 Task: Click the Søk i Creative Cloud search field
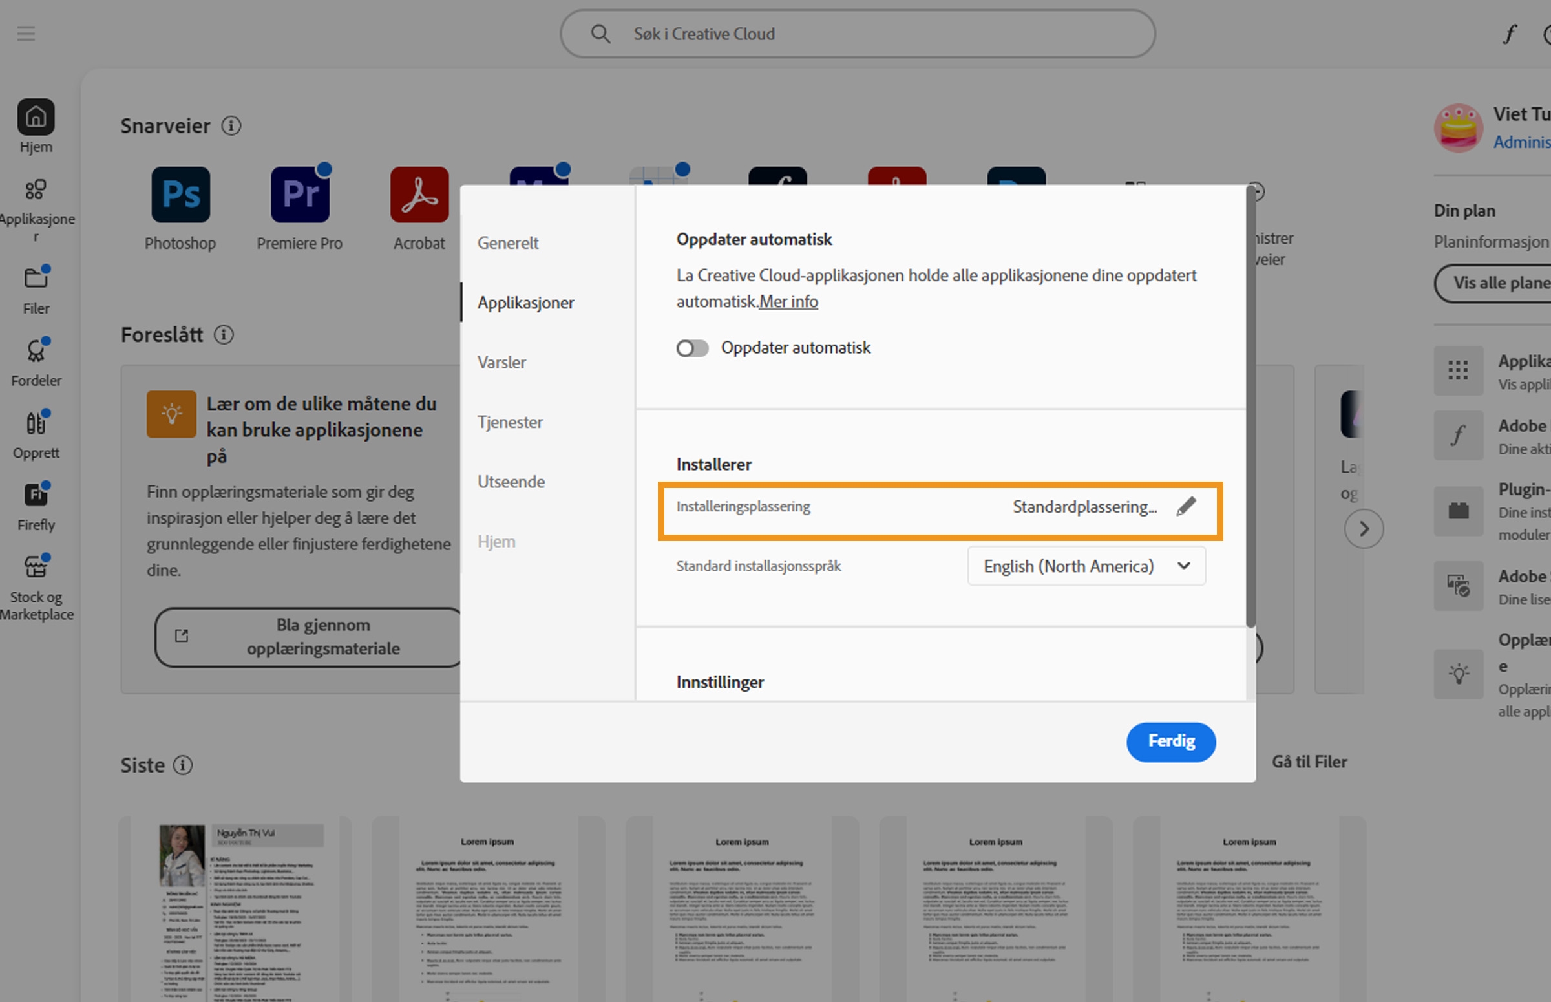857,33
